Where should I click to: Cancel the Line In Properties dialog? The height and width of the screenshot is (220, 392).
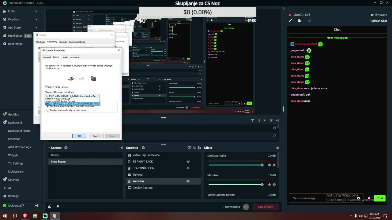[96, 136]
